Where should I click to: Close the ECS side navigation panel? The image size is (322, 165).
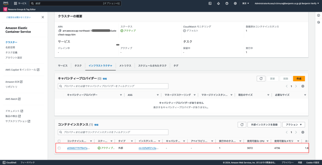(43, 17)
